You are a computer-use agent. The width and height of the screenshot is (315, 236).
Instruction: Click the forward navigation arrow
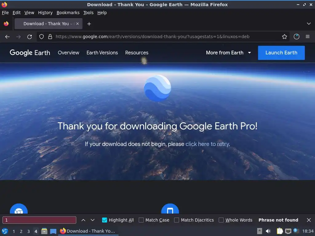coord(18,37)
